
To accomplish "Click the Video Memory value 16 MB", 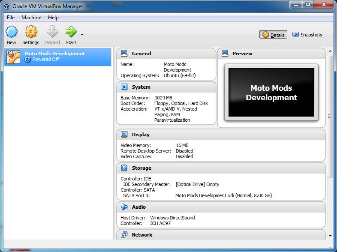I will tap(182, 145).
